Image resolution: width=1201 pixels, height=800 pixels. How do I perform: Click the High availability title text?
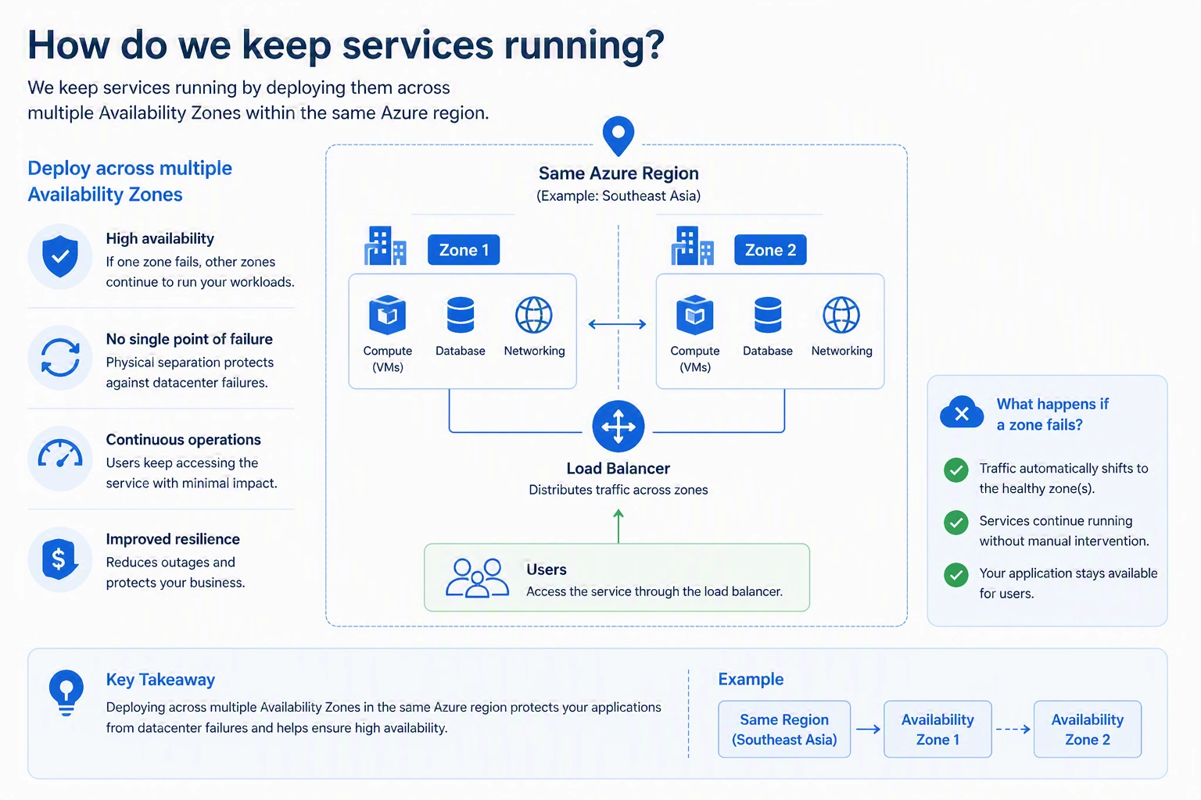coord(160,238)
